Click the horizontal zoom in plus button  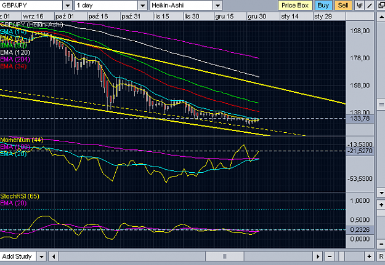pyautogui.click(x=369, y=256)
